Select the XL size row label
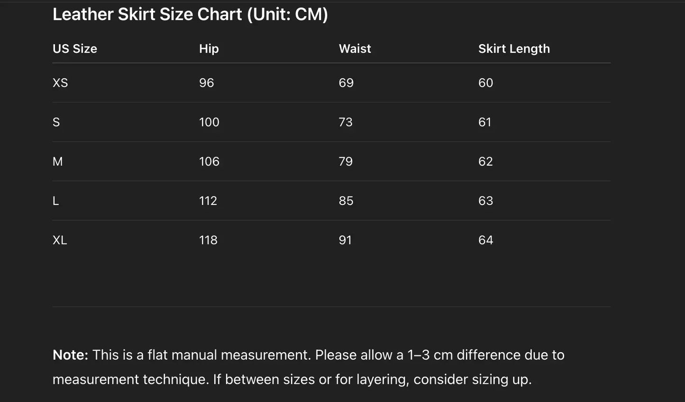 60,240
